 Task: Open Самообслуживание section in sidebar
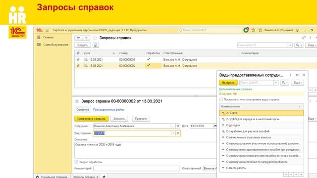[x=56, y=44]
